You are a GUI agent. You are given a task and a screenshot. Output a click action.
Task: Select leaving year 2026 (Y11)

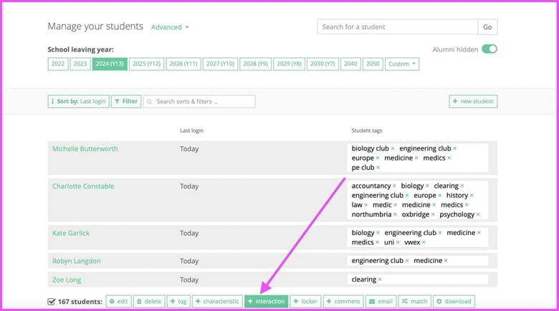click(183, 64)
